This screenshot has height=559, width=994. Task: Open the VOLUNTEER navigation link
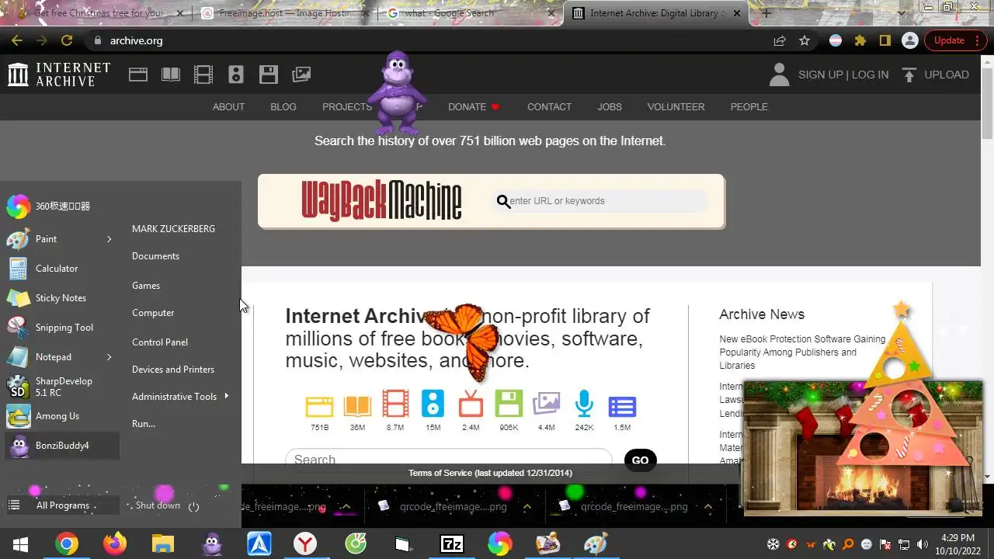pos(676,107)
